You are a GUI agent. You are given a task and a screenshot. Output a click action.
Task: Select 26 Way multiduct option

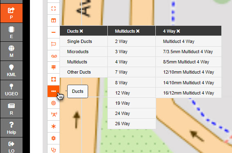132,124
